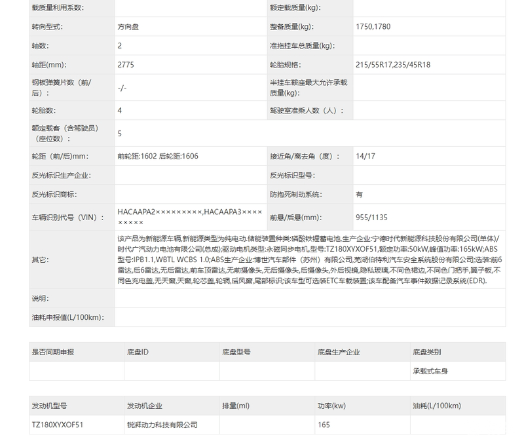This screenshot has width=524, height=443.
Task: Select approach/departure angle value 14/17
Action: pos(365,157)
